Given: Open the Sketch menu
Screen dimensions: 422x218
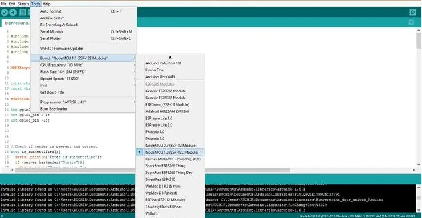Looking at the screenshot, I should pos(23,4).
